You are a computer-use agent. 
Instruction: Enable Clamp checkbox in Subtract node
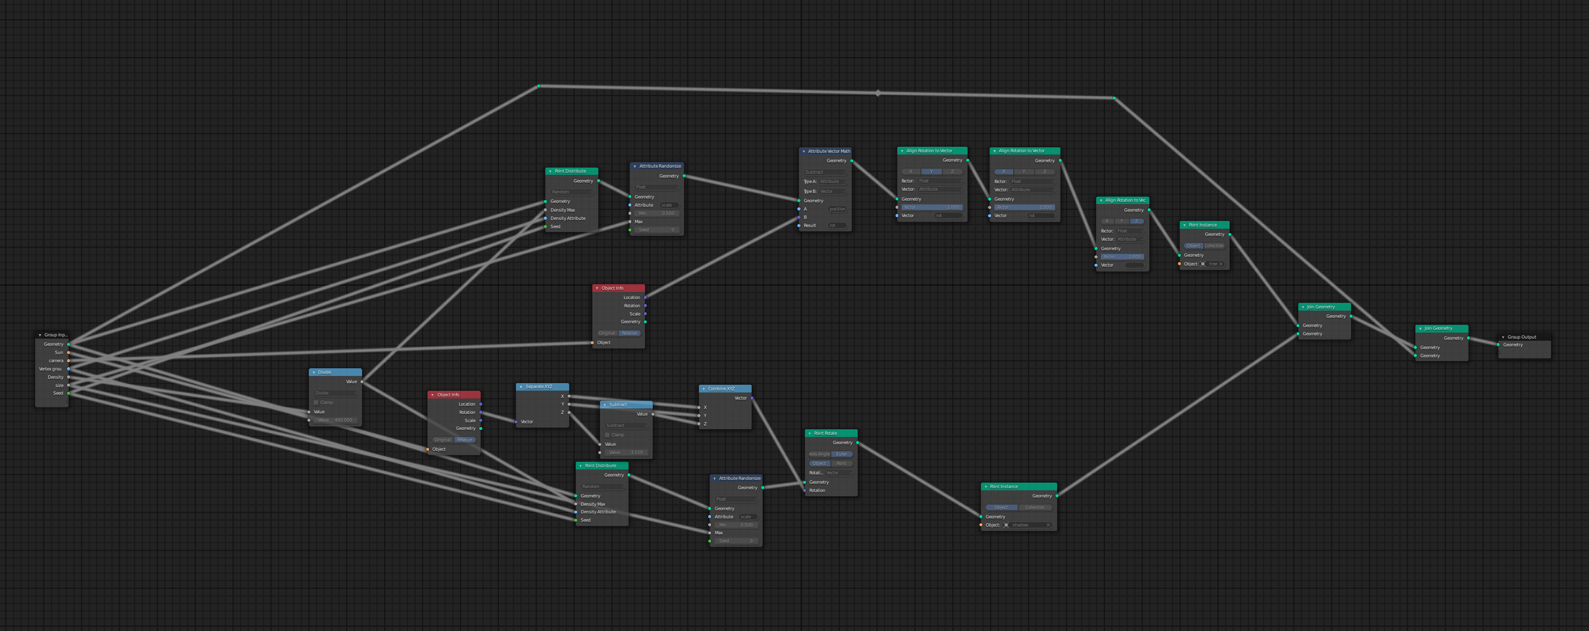tap(608, 435)
